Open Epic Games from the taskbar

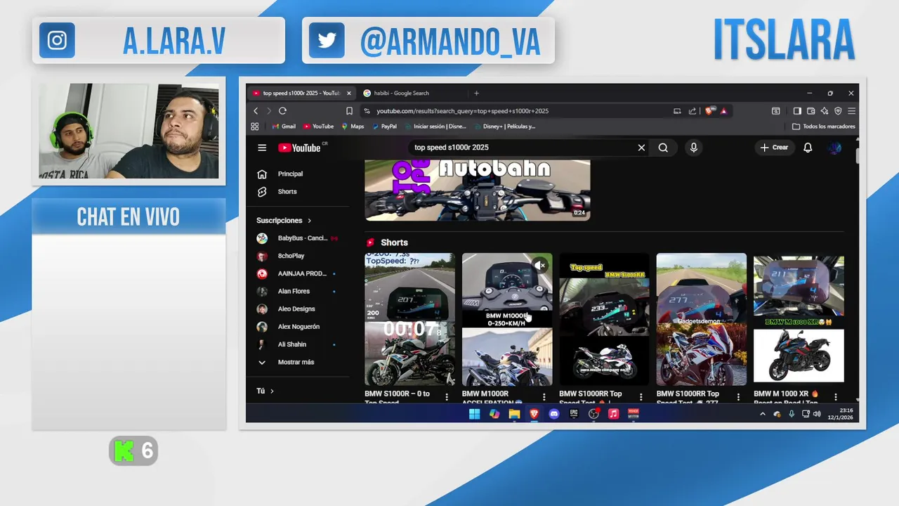click(x=574, y=414)
